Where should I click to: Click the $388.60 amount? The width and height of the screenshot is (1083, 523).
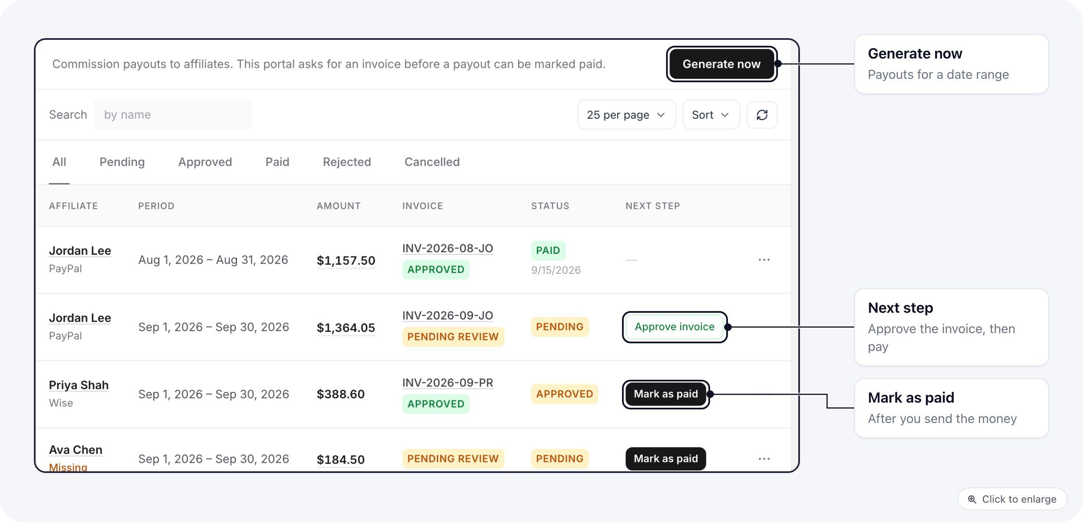coord(341,395)
